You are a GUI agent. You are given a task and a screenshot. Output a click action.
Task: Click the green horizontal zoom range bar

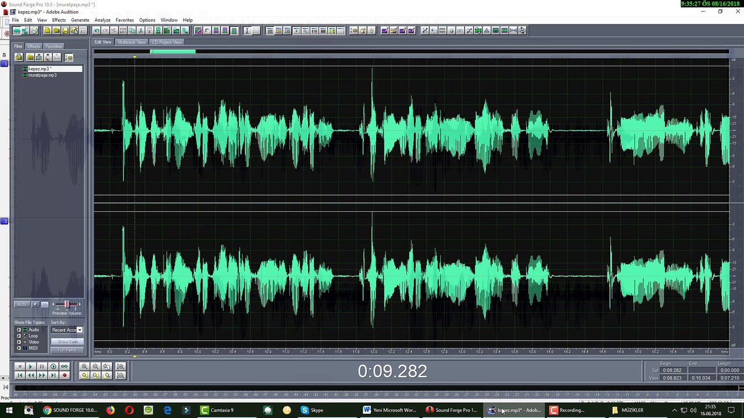173,52
